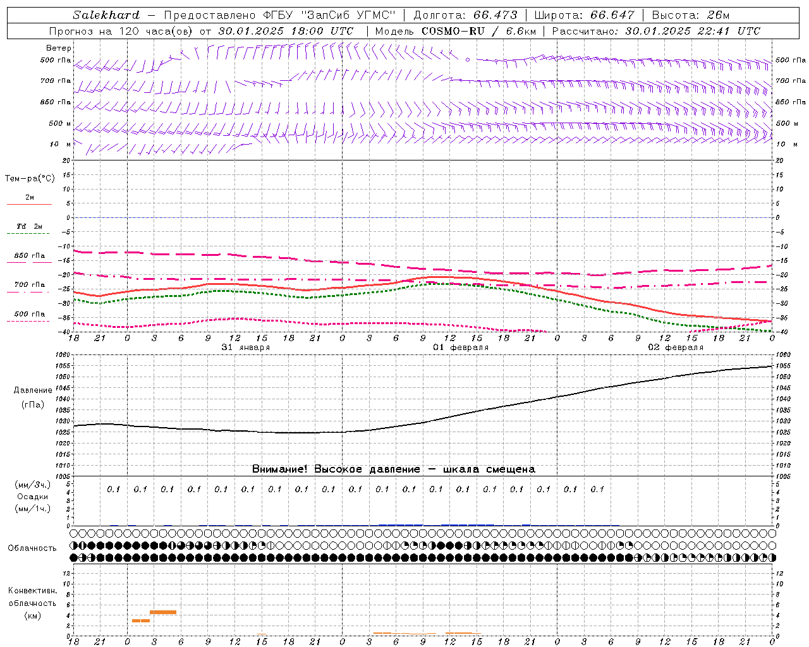
Task: Click the 'Конвективн.' convective cloud label
Action: point(32,591)
